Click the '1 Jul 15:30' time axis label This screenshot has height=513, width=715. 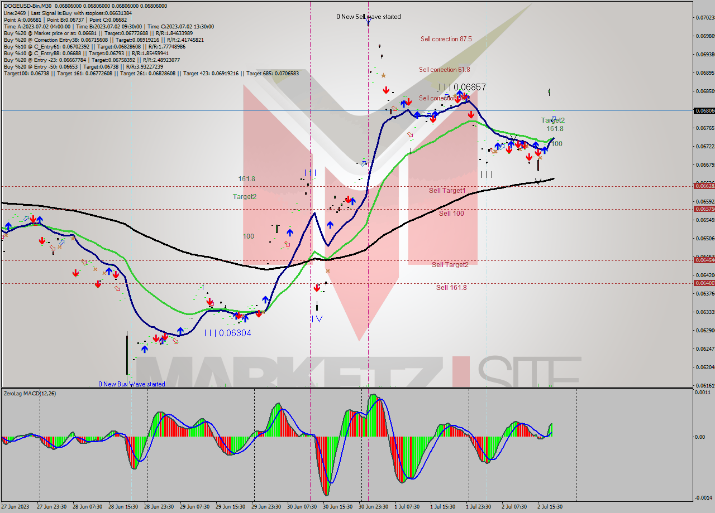pos(443,507)
